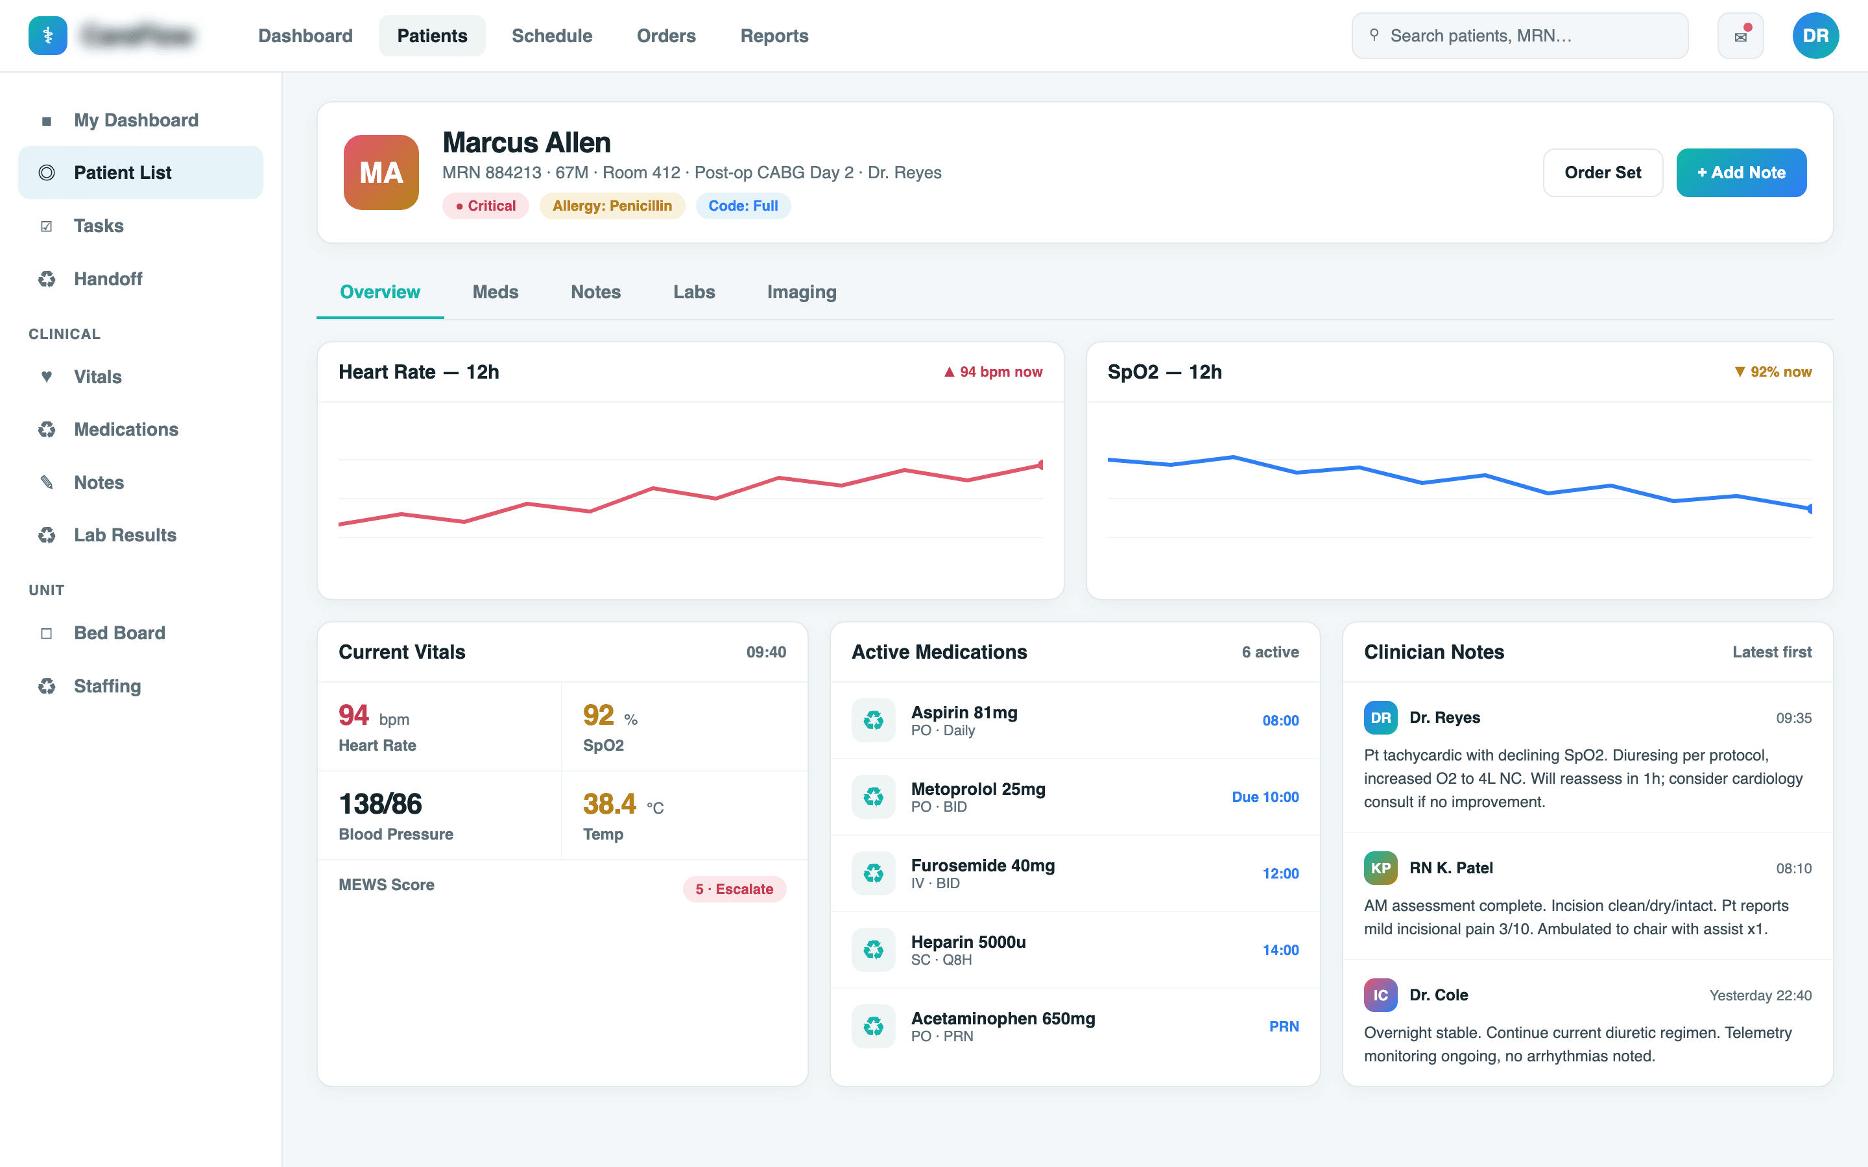This screenshot has width=1868, height=1167.
Task: Open the DR user avatar
Action: click(1815, 36)
